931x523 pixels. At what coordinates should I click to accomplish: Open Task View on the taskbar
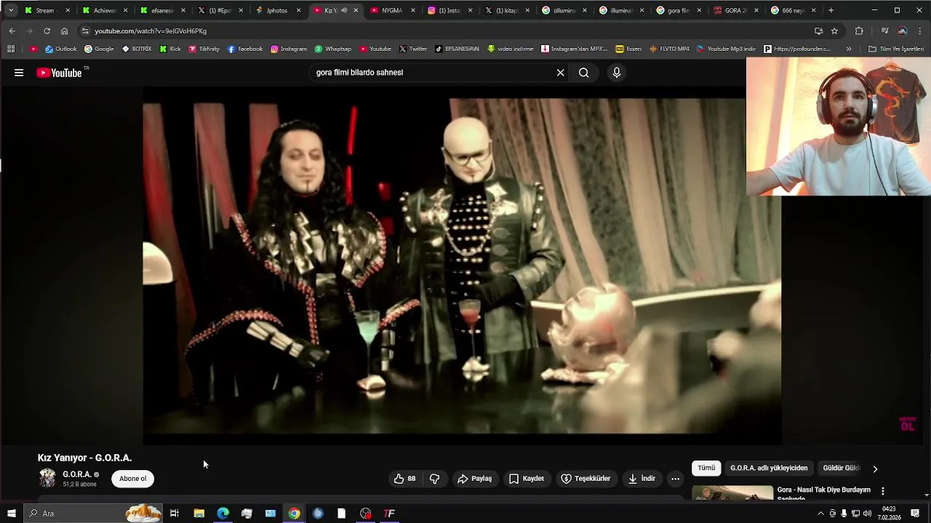pyautogui.click(x=175, y=514)
